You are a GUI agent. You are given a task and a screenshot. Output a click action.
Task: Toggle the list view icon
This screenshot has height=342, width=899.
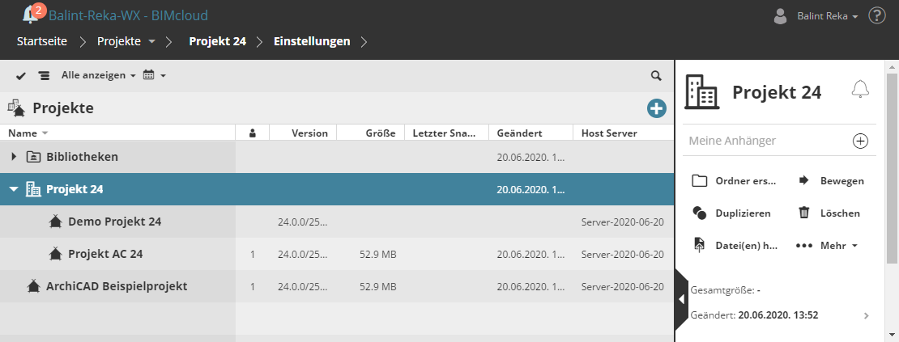[x=44, y=75]
